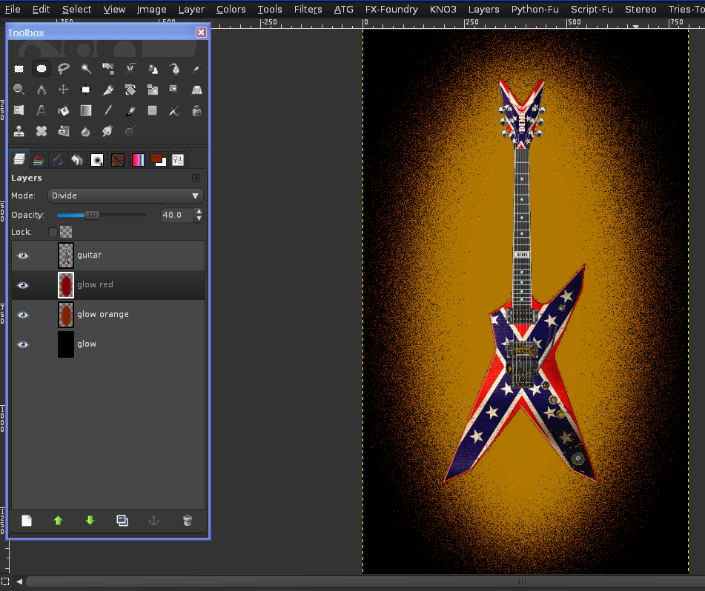Decrease opacity with the down stepper arrow
This screenshot has width=705, height=591.
pyautogui.click(x=199, y=218)
